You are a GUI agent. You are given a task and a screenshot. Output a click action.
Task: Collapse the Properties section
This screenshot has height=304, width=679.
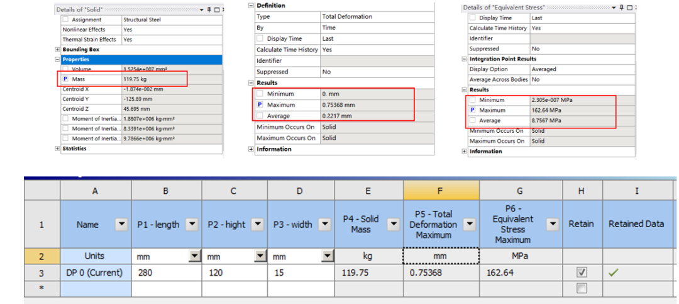pos(58,59)
